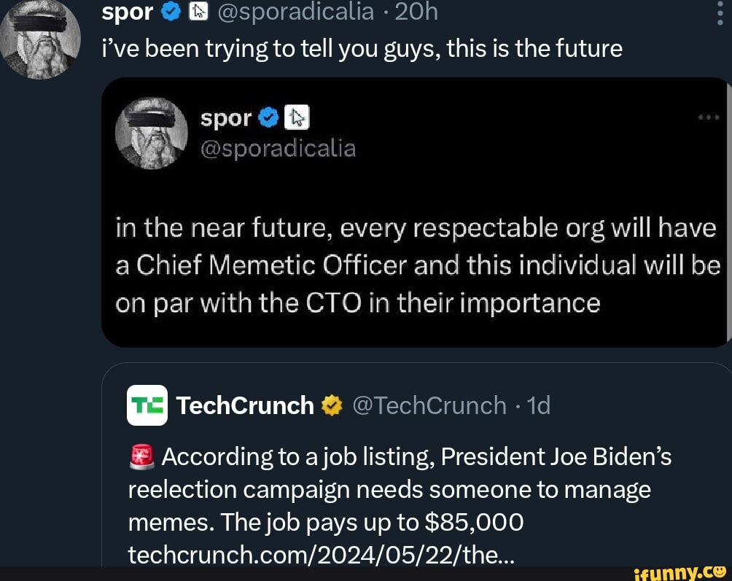Open the vertical three-dot more menu
This screenshot has width=732, height=581.
tap(720, 12)
